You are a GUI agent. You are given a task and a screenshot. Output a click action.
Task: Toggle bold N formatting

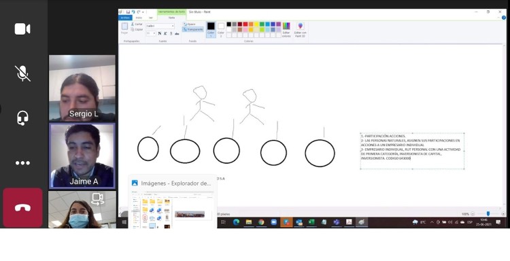[x=160, y=33]
